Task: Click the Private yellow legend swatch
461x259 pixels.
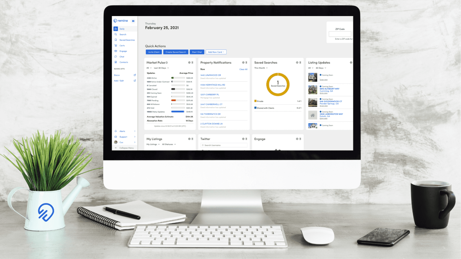Action: (x=255, y=101)
